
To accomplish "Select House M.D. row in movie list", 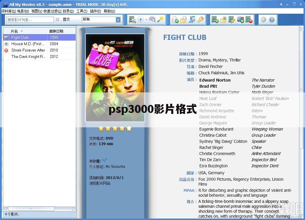I will [39, 44].
